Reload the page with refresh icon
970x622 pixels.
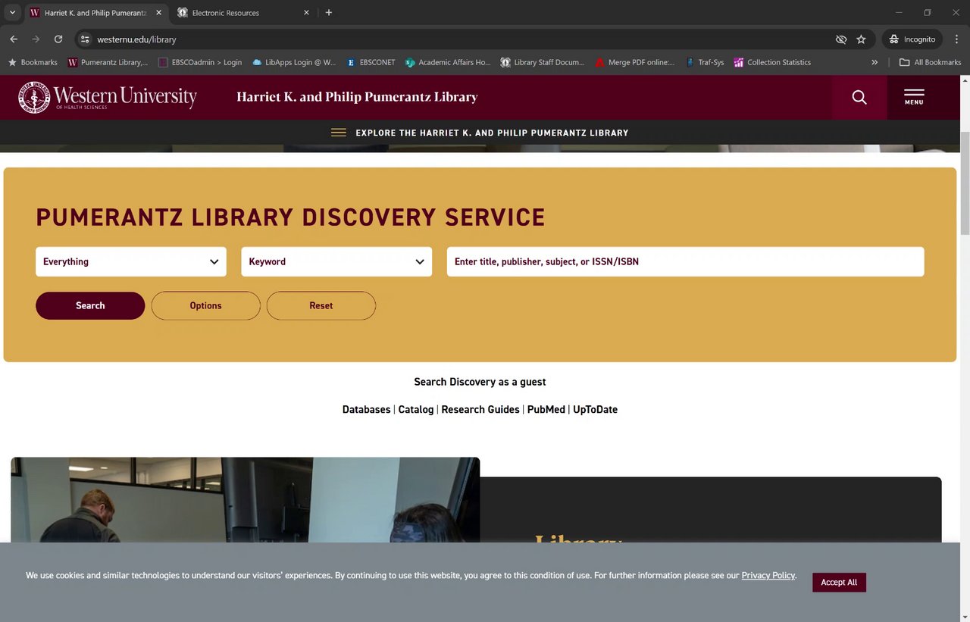coord(58,39)
